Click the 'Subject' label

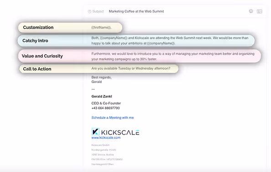(98, 11)
